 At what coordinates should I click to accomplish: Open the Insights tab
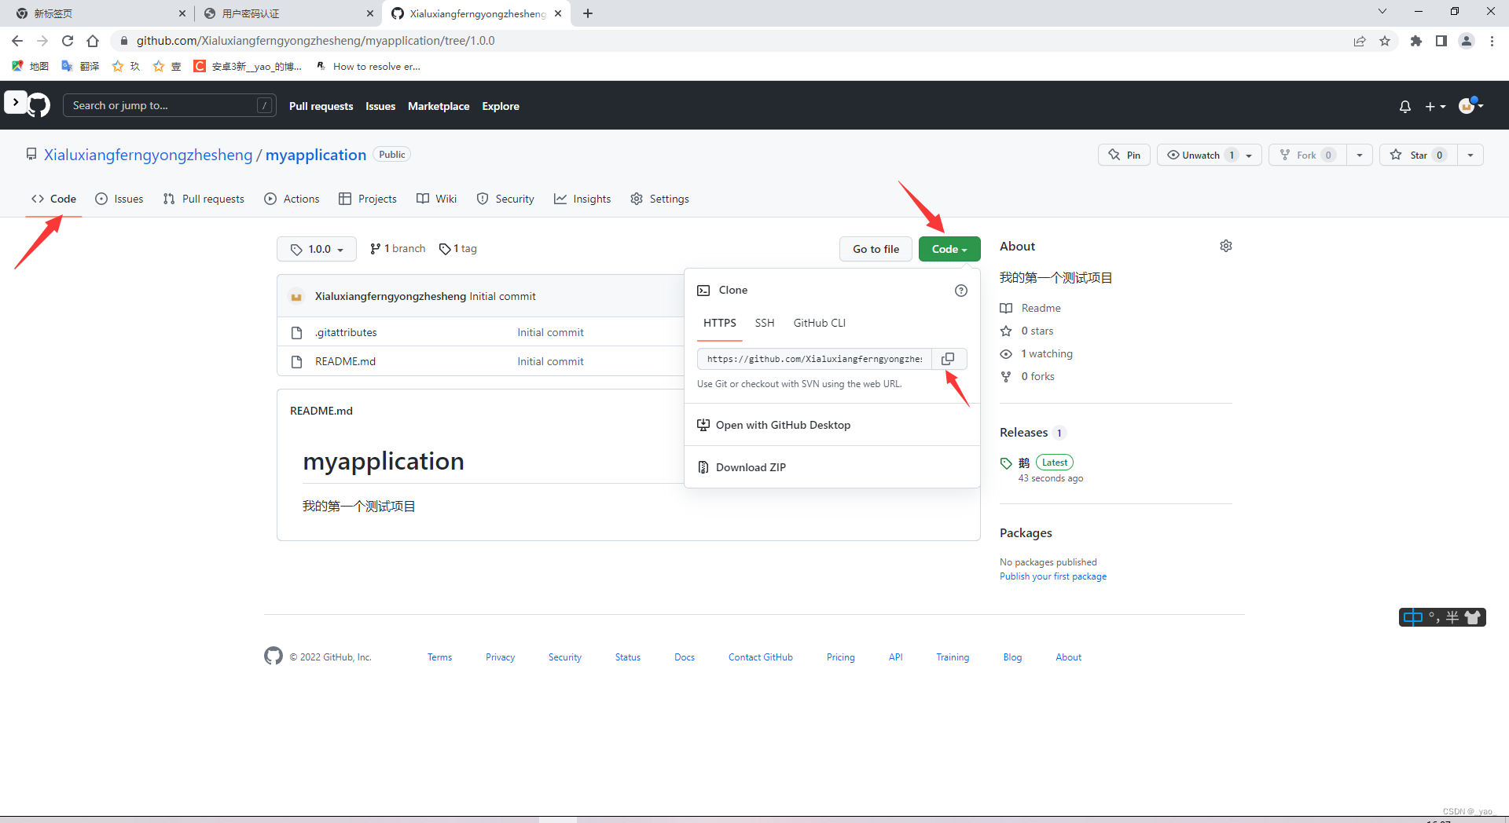point(582,199)
